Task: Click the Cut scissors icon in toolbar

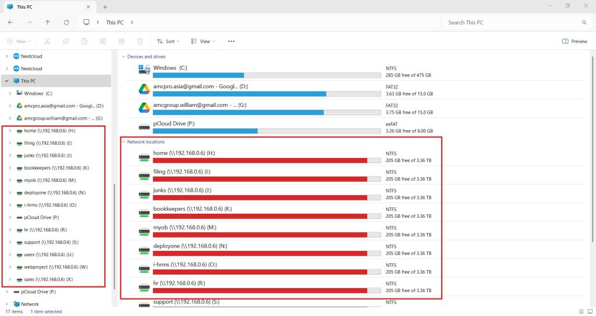Action: [x=47, y=41]
